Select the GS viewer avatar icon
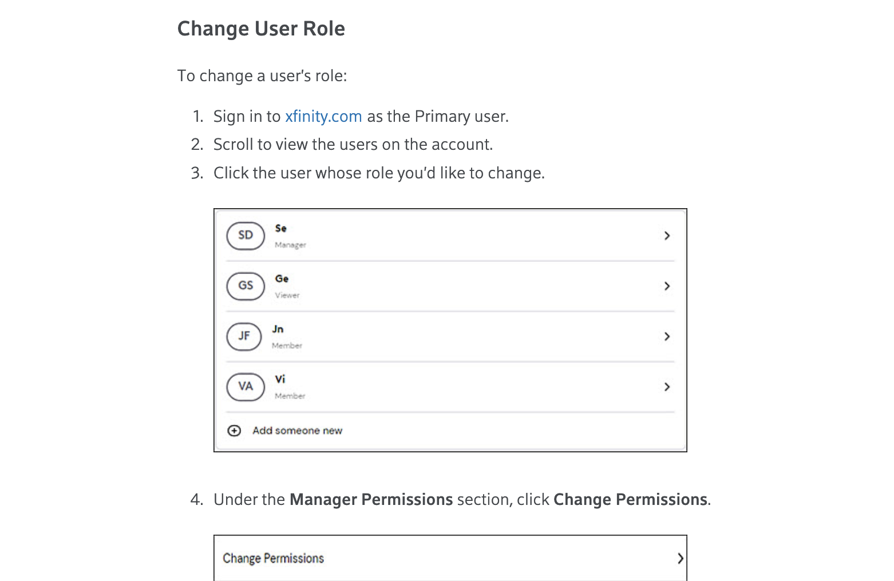Screen dimensions: 894x581 click(x=245, y=286)
